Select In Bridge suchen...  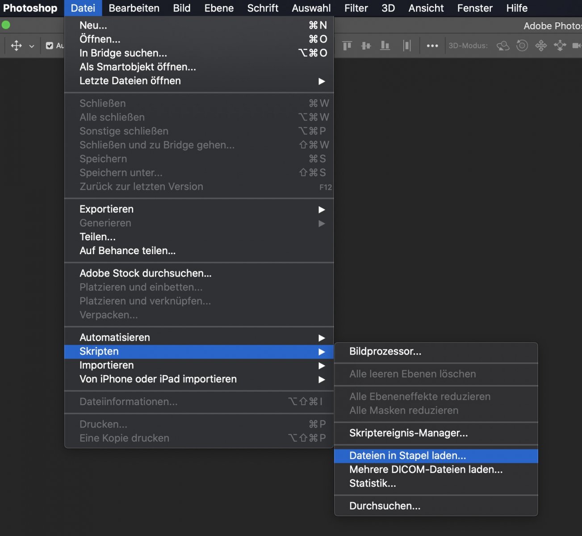[x=199, y=53]
